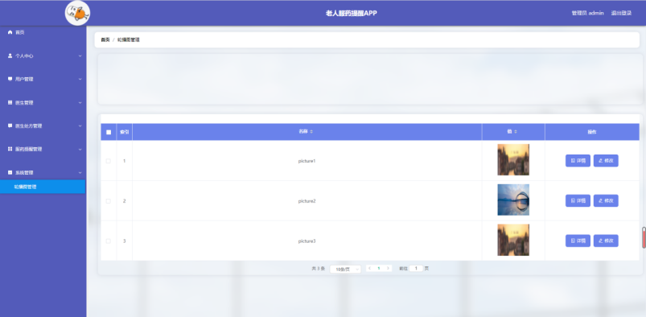The width and height of the screenshot is (646, 317).
Task: Collapse the 系统管理 menu chevron
Action: [x=80, y=172]
